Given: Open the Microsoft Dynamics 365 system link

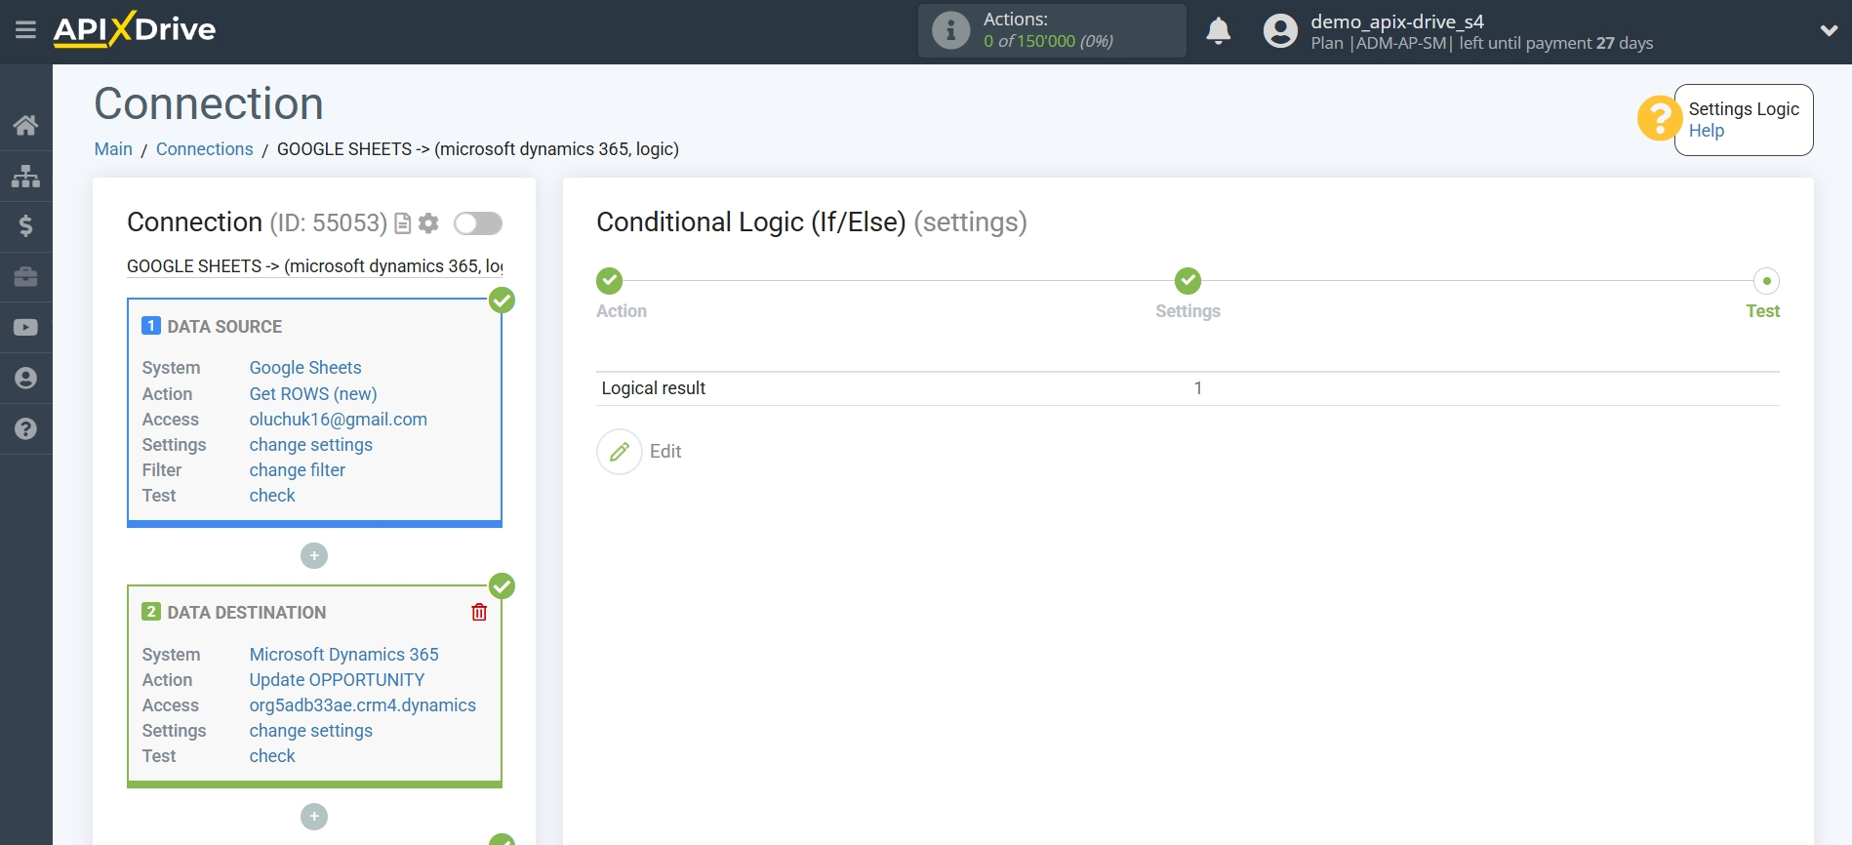Looking at the screenshot, I should click(344, 655).
